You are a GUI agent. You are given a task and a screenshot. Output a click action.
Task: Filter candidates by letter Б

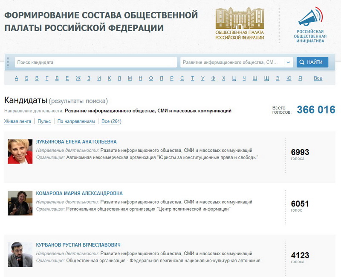pyautogui.click(x=27, y=78)
